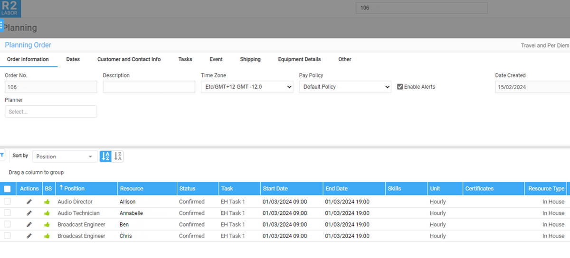Open the Equipment Details tab
The height and width of the screenshot is (258, 570).
(299, 59)
